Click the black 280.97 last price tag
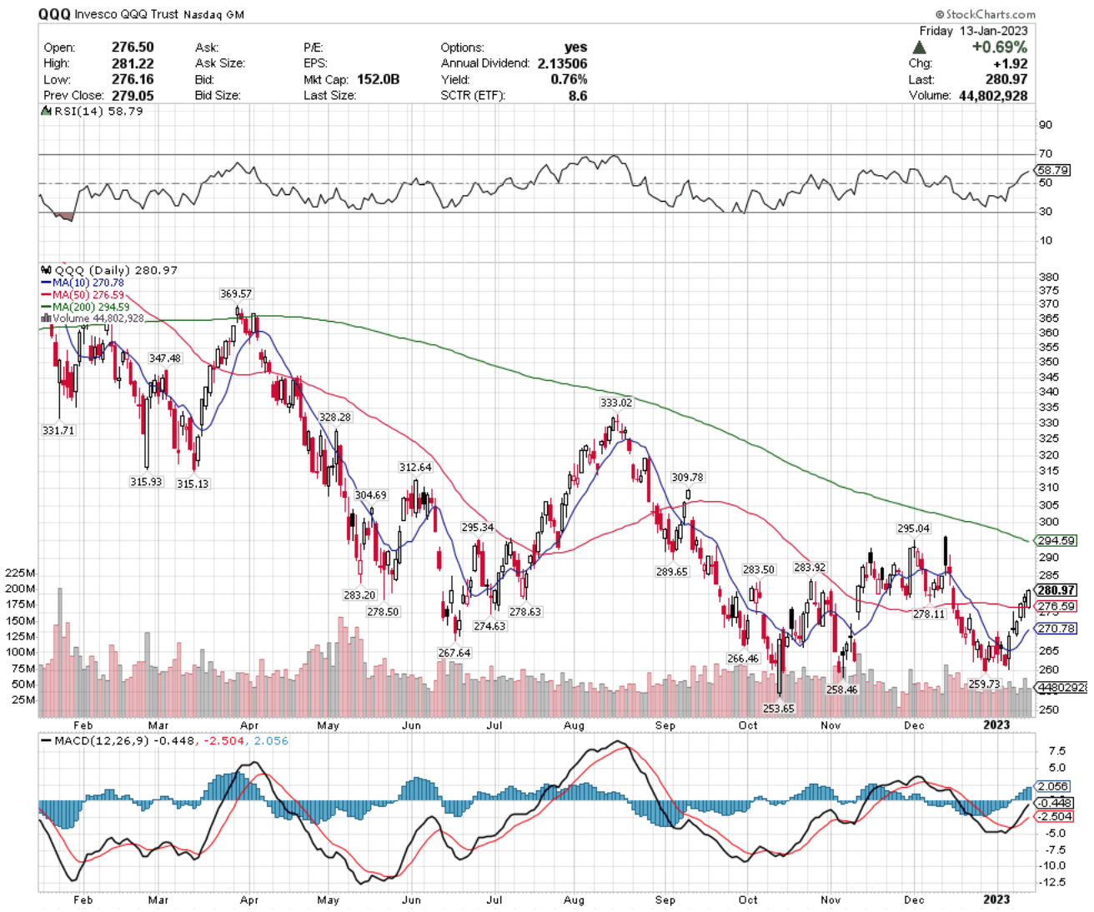Screen dimensions: 1094x912 pyautogui.click(x=1056, y=590)
